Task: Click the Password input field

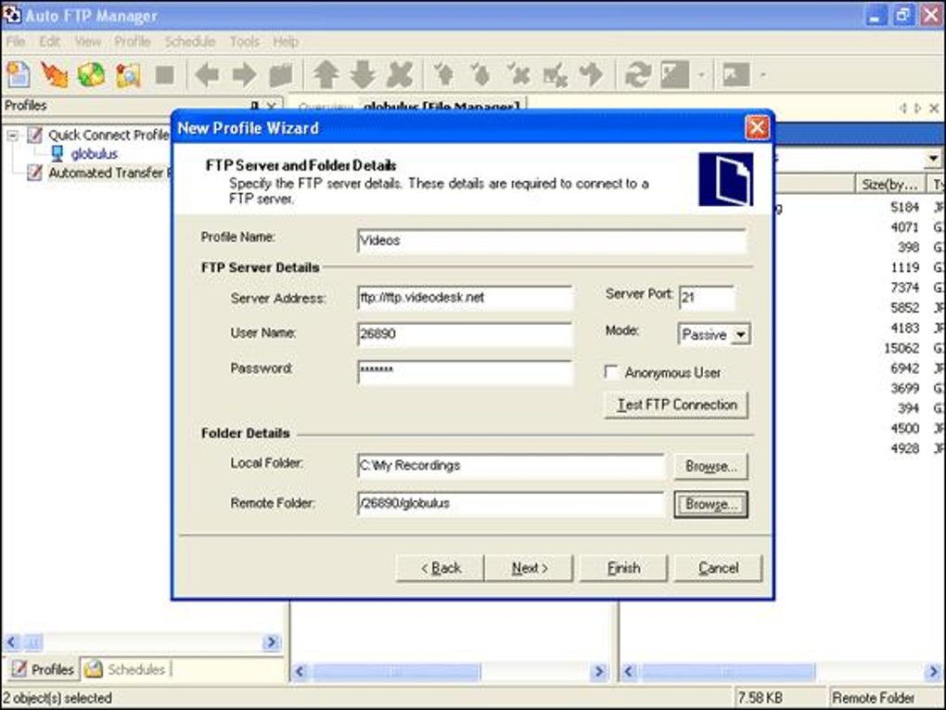Action: click(465, 371)
